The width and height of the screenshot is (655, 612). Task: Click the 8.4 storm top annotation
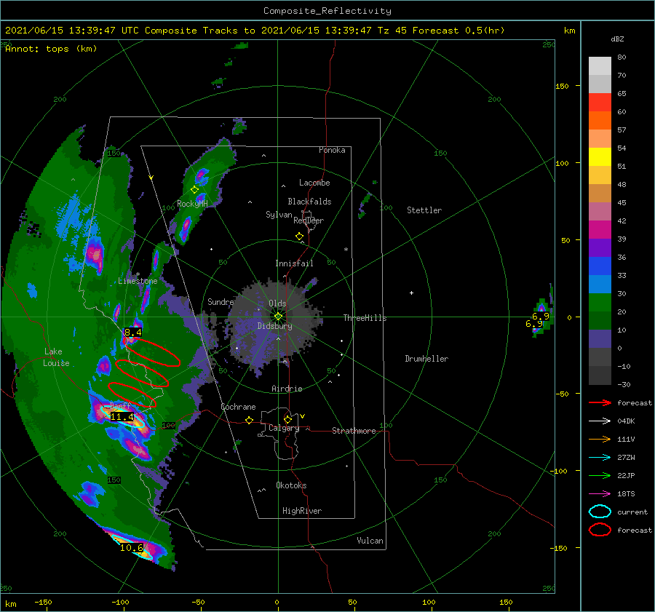(133, 333)
